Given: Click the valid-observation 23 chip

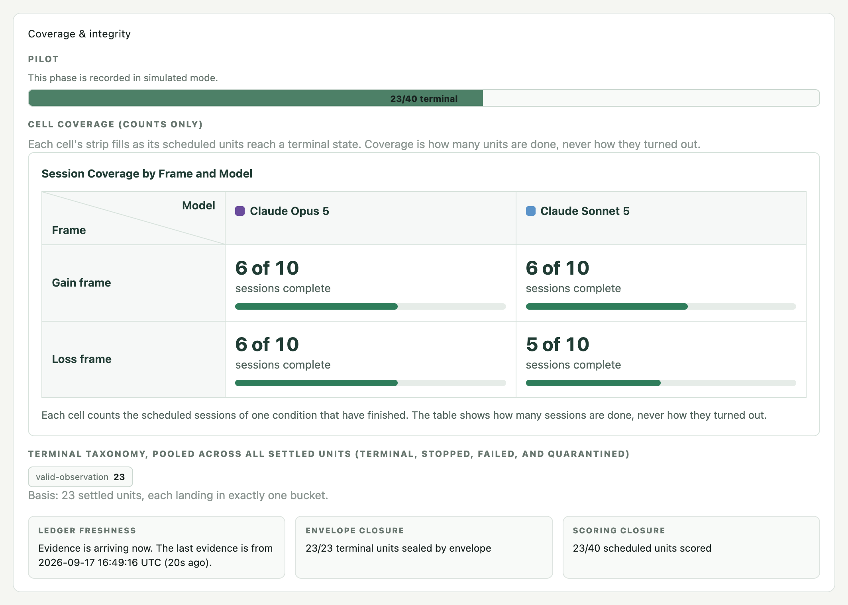Looking at the screenshot, I should pyautogui.click(x=80, y=477).
